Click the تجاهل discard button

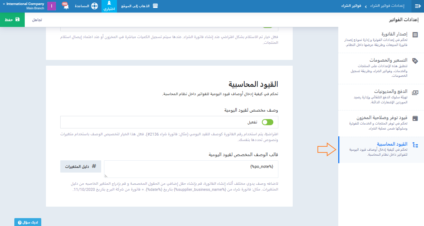[x=37, y=20]
